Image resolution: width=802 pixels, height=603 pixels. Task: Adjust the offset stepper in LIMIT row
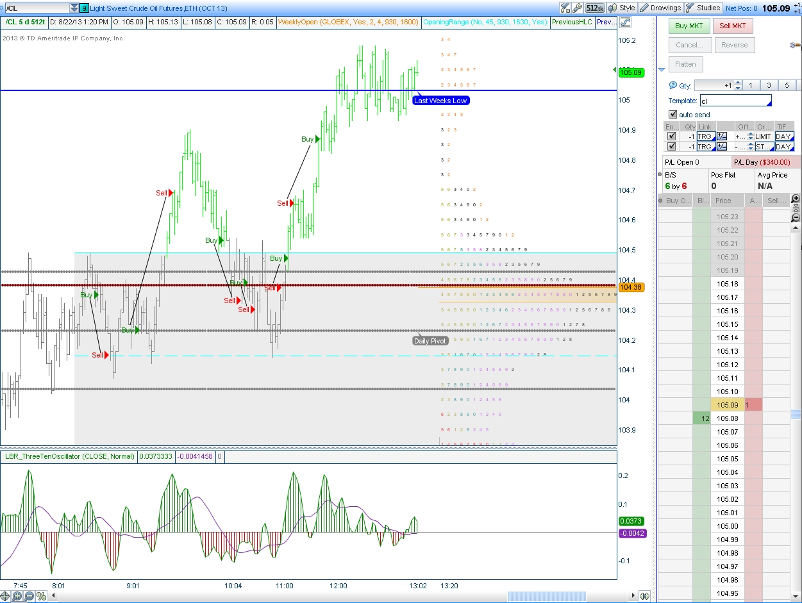751,136
